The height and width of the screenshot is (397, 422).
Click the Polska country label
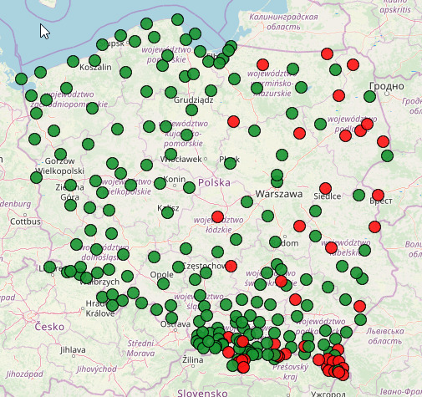click(x=214, y=183)
